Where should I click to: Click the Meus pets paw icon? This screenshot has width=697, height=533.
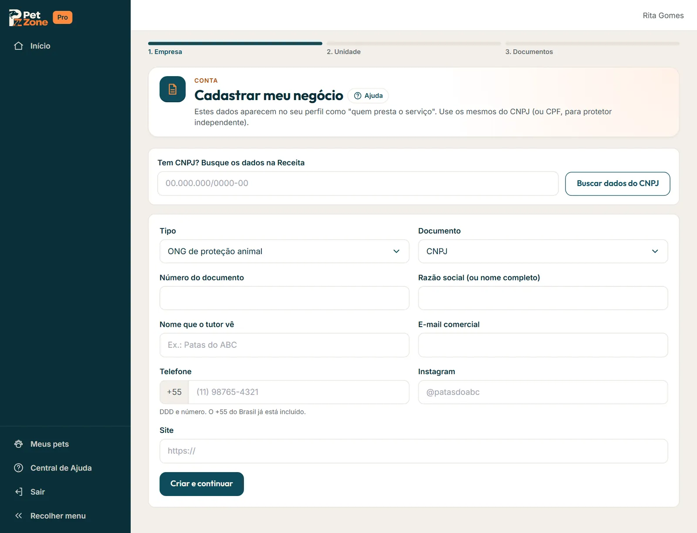click(18, 444)
